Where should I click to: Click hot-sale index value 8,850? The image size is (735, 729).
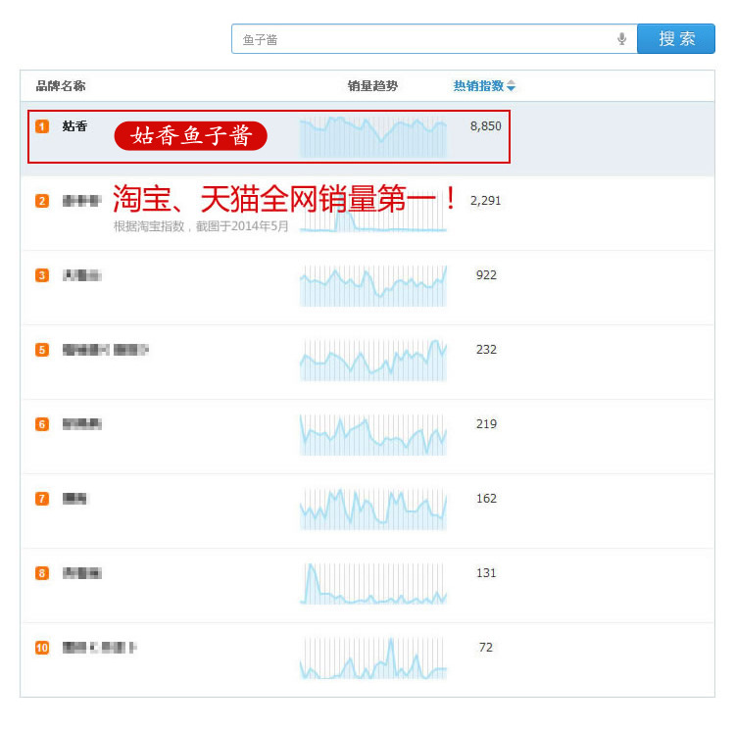(x=486, y=126)
